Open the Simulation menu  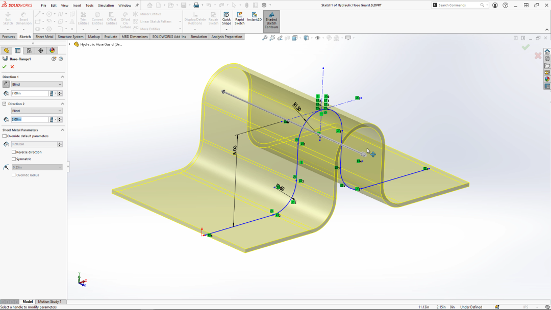106,5
